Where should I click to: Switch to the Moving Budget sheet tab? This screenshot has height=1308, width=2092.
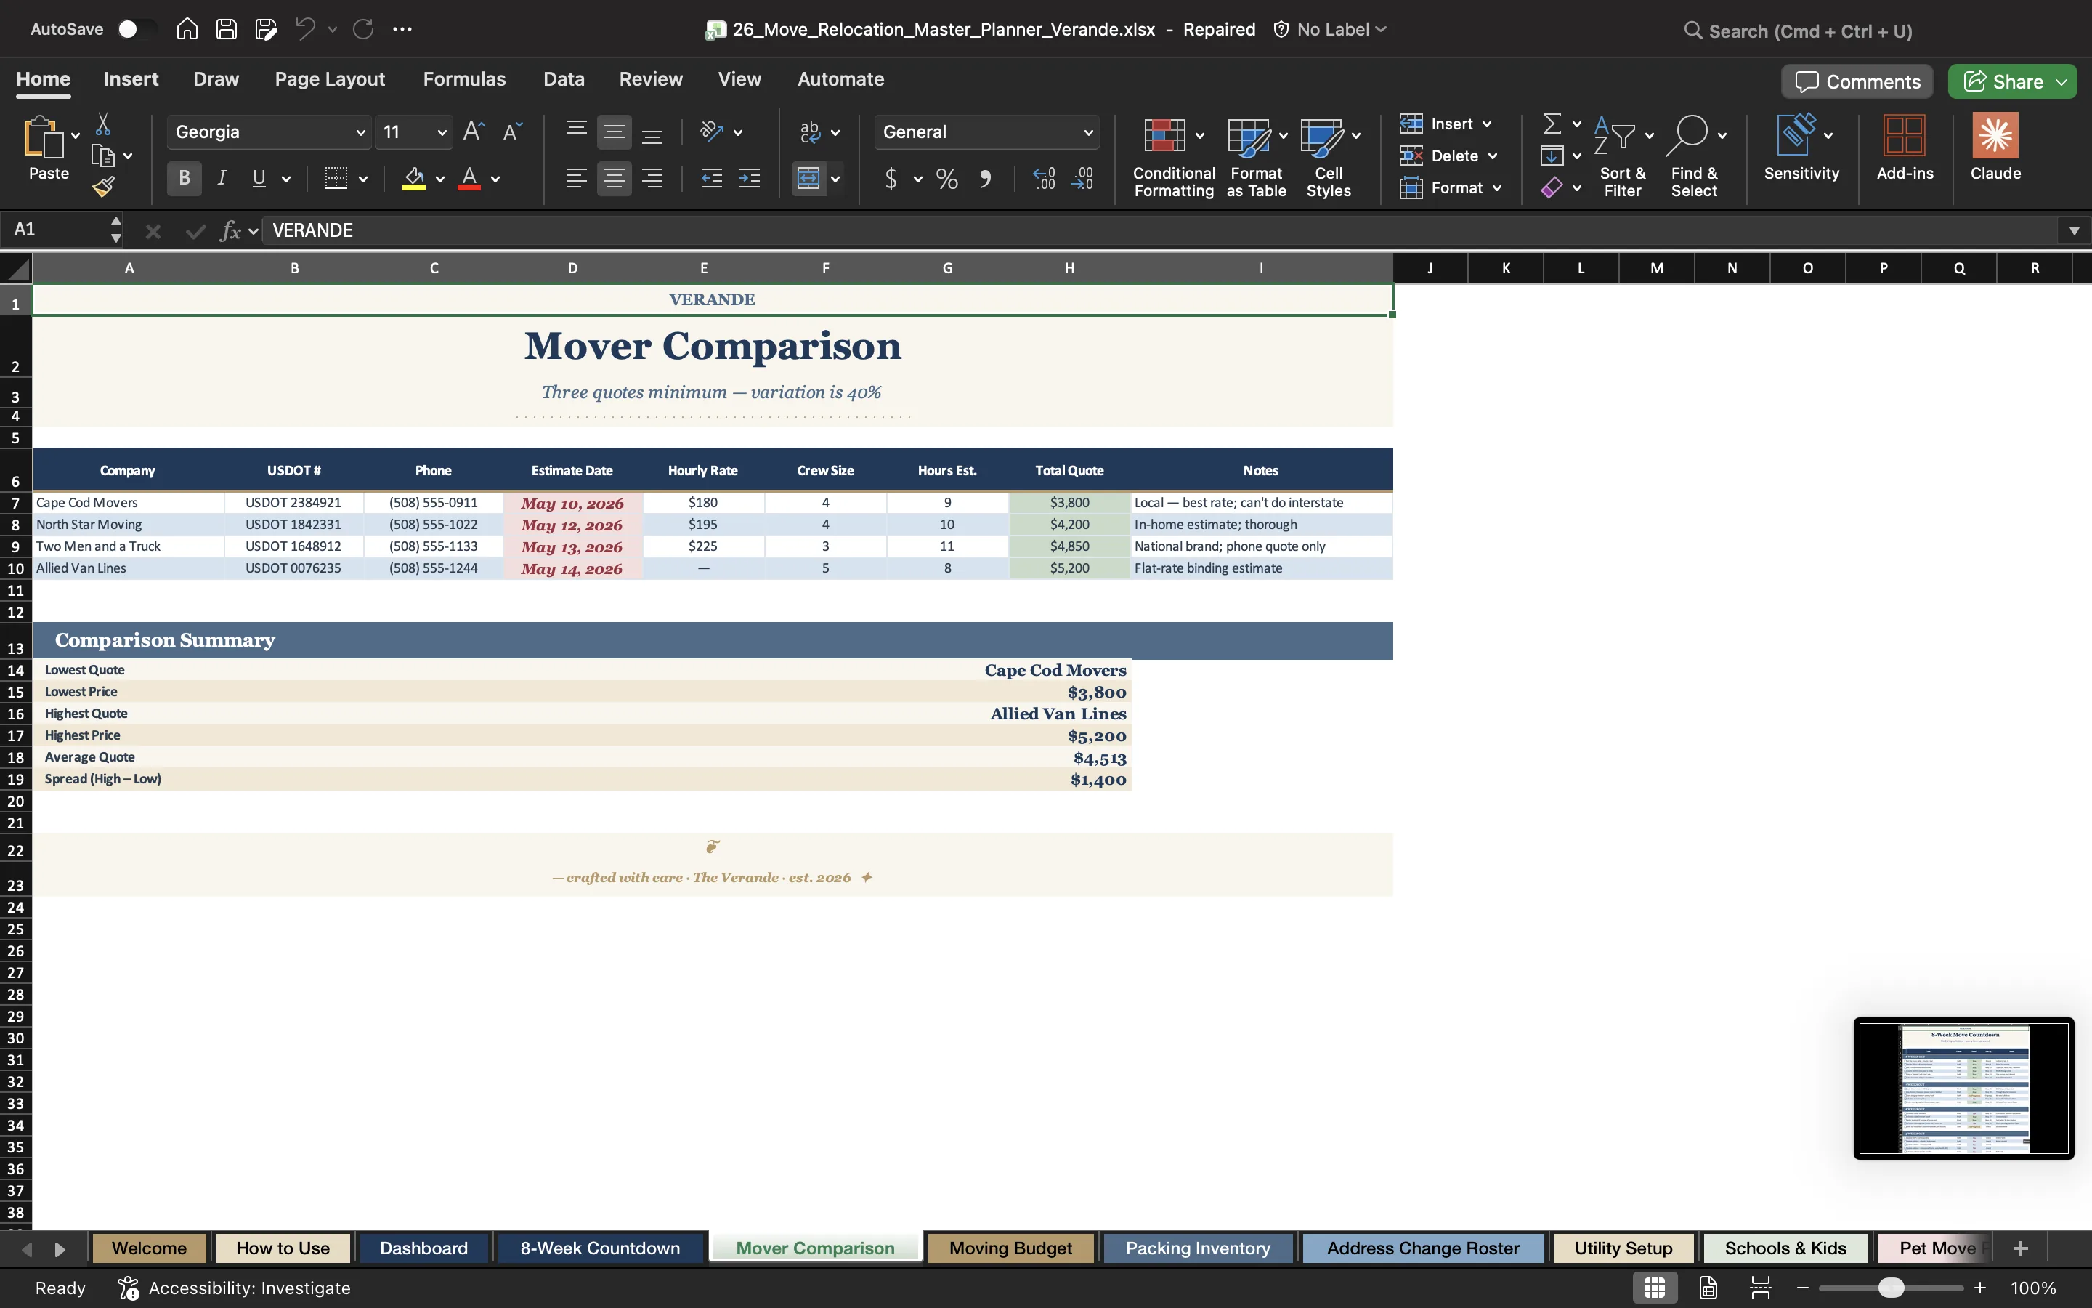[1010, 1248]
